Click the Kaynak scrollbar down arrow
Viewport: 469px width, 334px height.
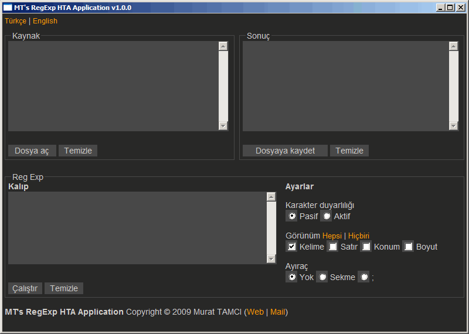[223, 126]
